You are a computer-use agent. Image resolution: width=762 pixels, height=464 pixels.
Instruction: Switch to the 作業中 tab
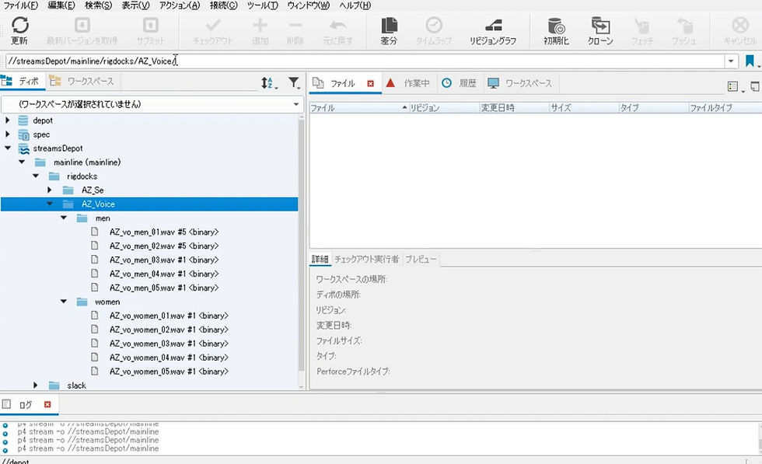click(x=408, y=84)
